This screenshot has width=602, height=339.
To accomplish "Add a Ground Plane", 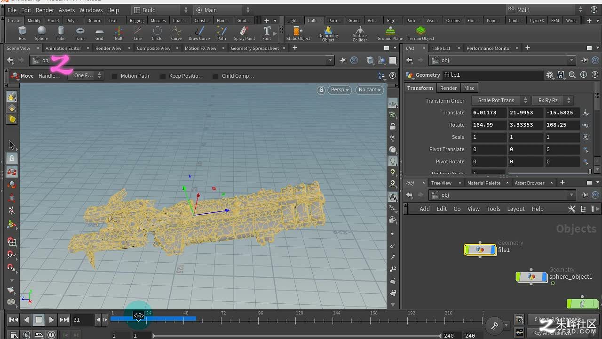I will [390, 33].
